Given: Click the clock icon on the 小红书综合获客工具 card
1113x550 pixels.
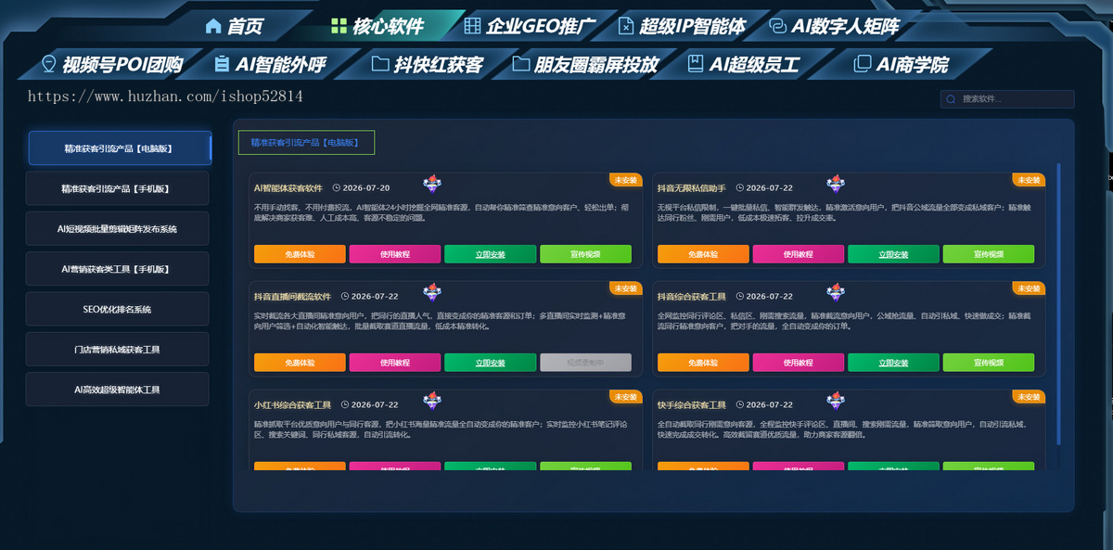Looking at the screenshot, I should [x=345, y=405].
